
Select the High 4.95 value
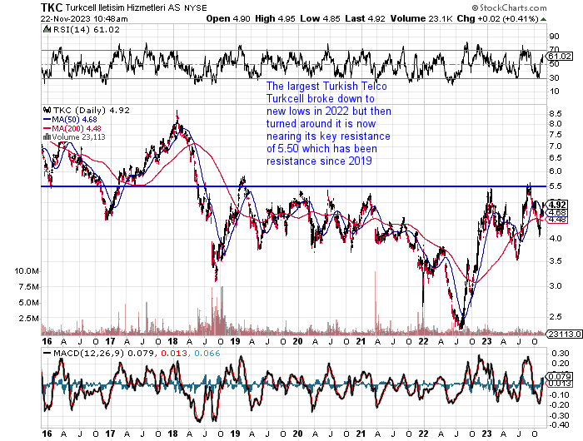(x=275, y=18)
